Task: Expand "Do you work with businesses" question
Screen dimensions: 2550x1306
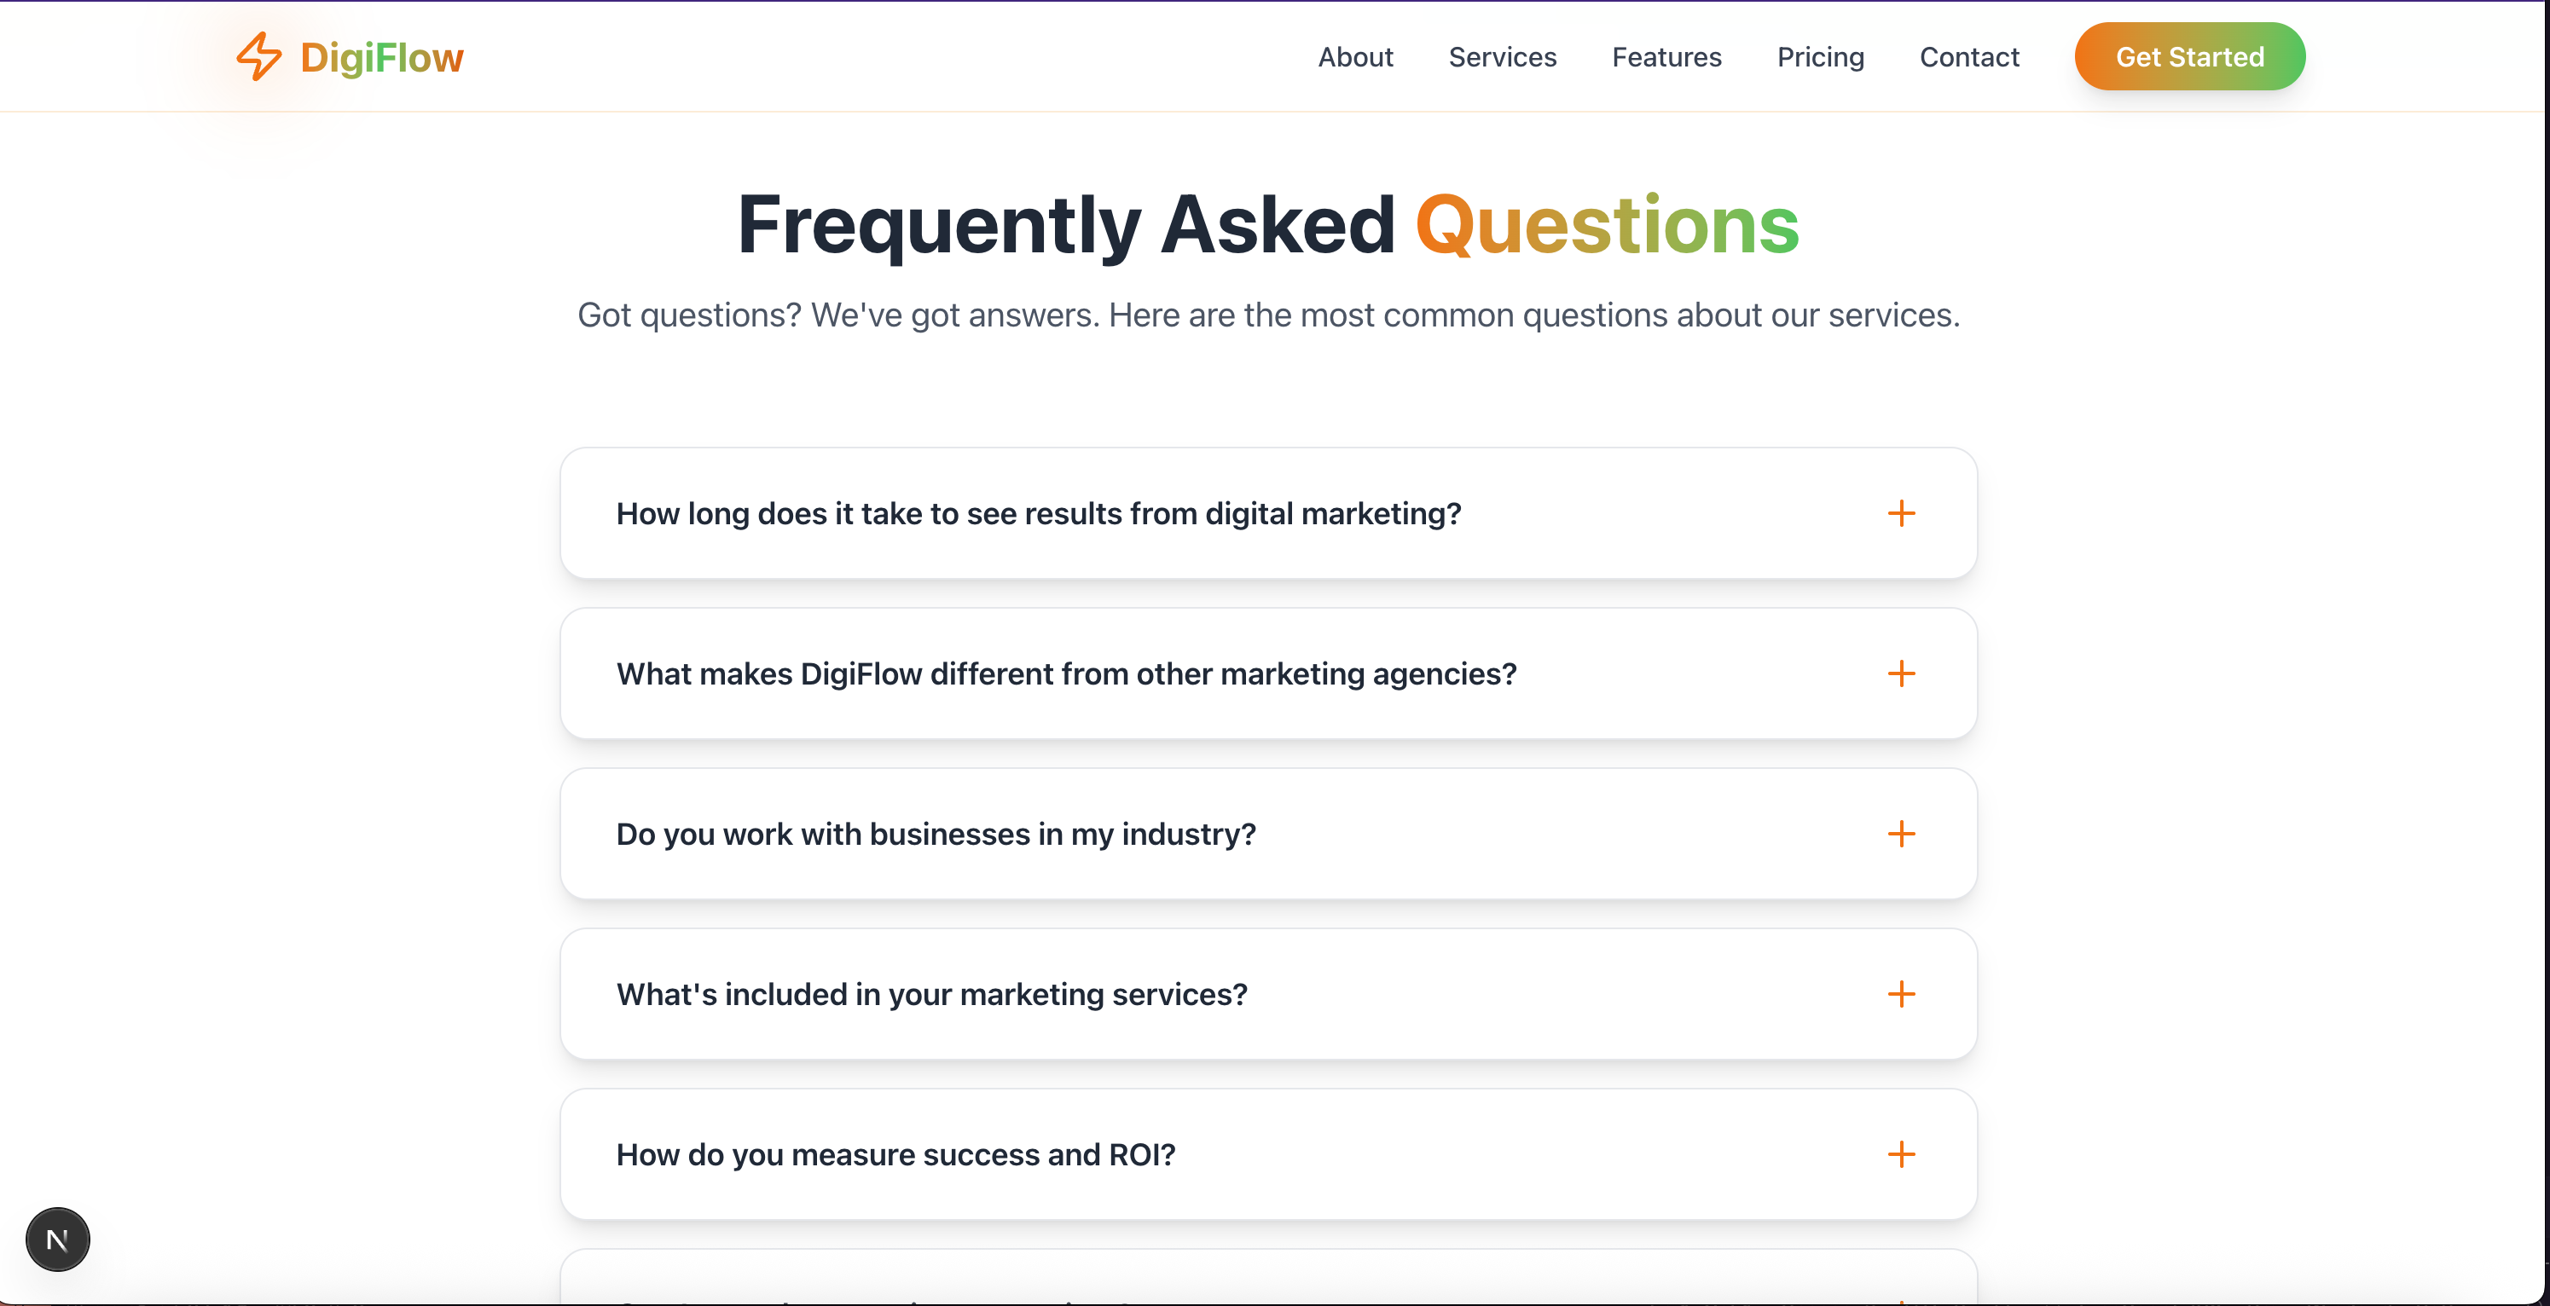Action: pos(936,834)
